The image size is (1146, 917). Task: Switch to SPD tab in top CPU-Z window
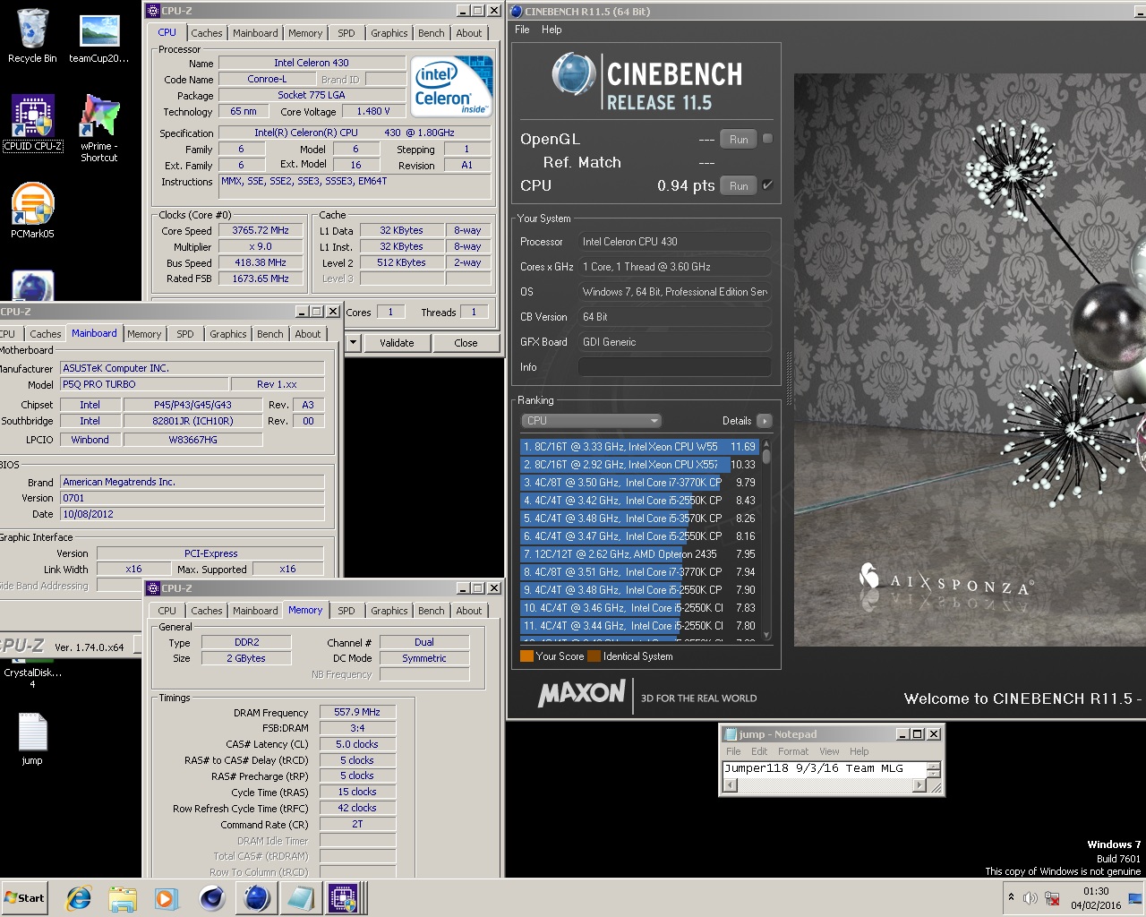(346, 33)
